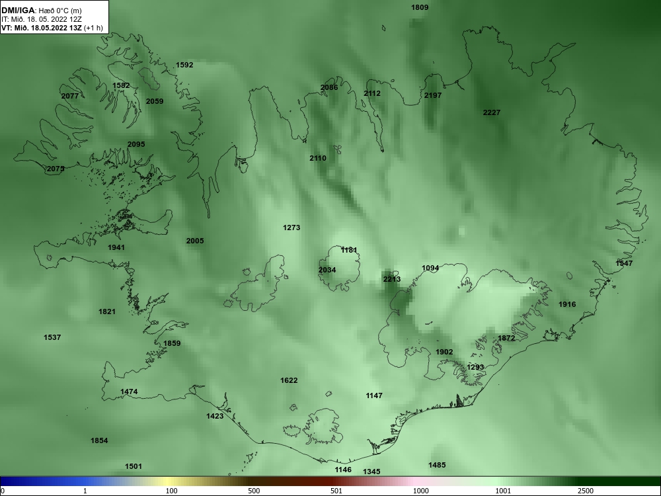Screen dimensions: 661x496
Task: Click the legend label 100
Action: (x=171, y=491)
